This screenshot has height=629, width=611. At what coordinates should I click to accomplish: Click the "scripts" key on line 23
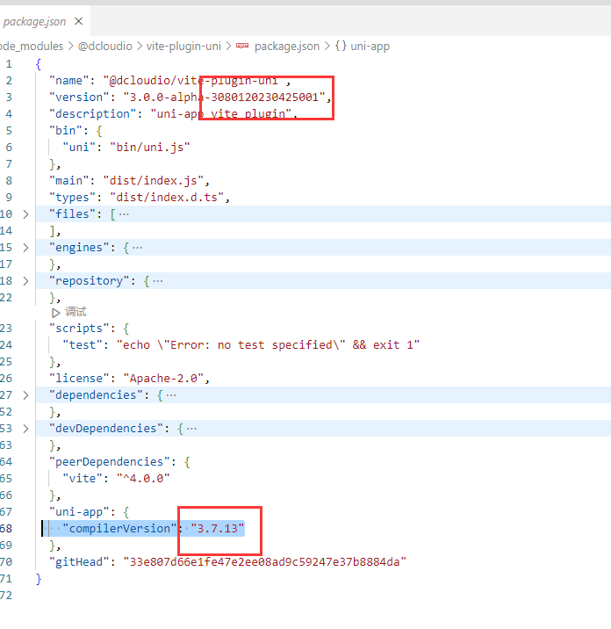79,329
